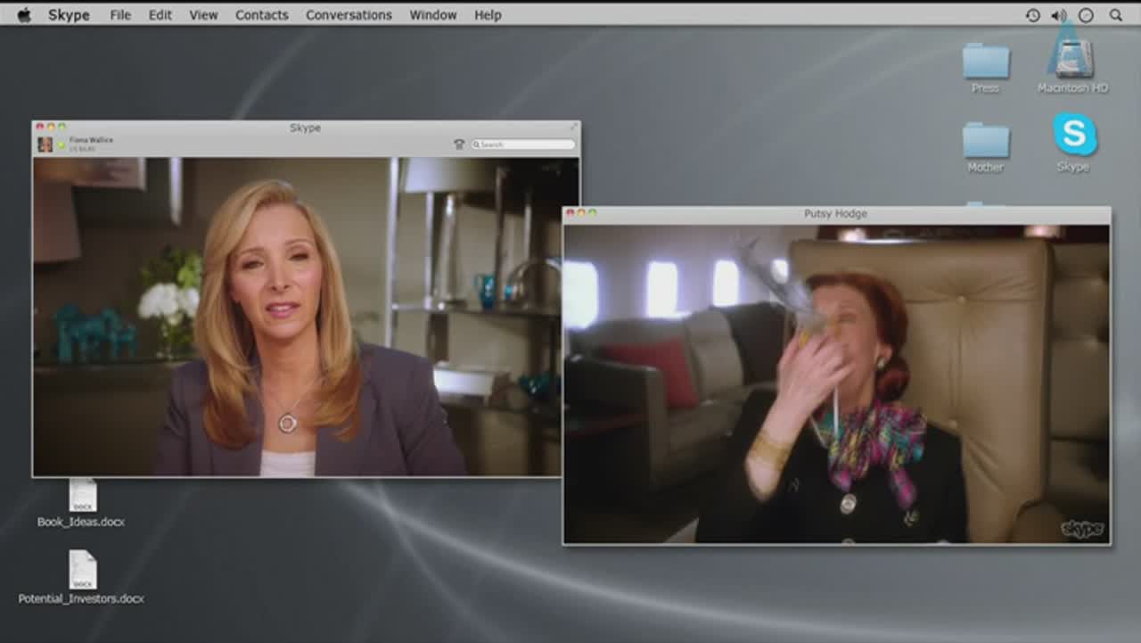Click the Time Machine menu bar icon
Image resolution: width=1141 pixels, height=643 pixels.
click(x=1032, y=15)
